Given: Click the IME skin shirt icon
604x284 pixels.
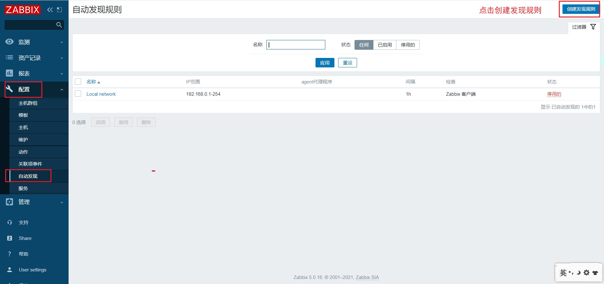Looking at the screenshot, I should click(x=595, y=273).
